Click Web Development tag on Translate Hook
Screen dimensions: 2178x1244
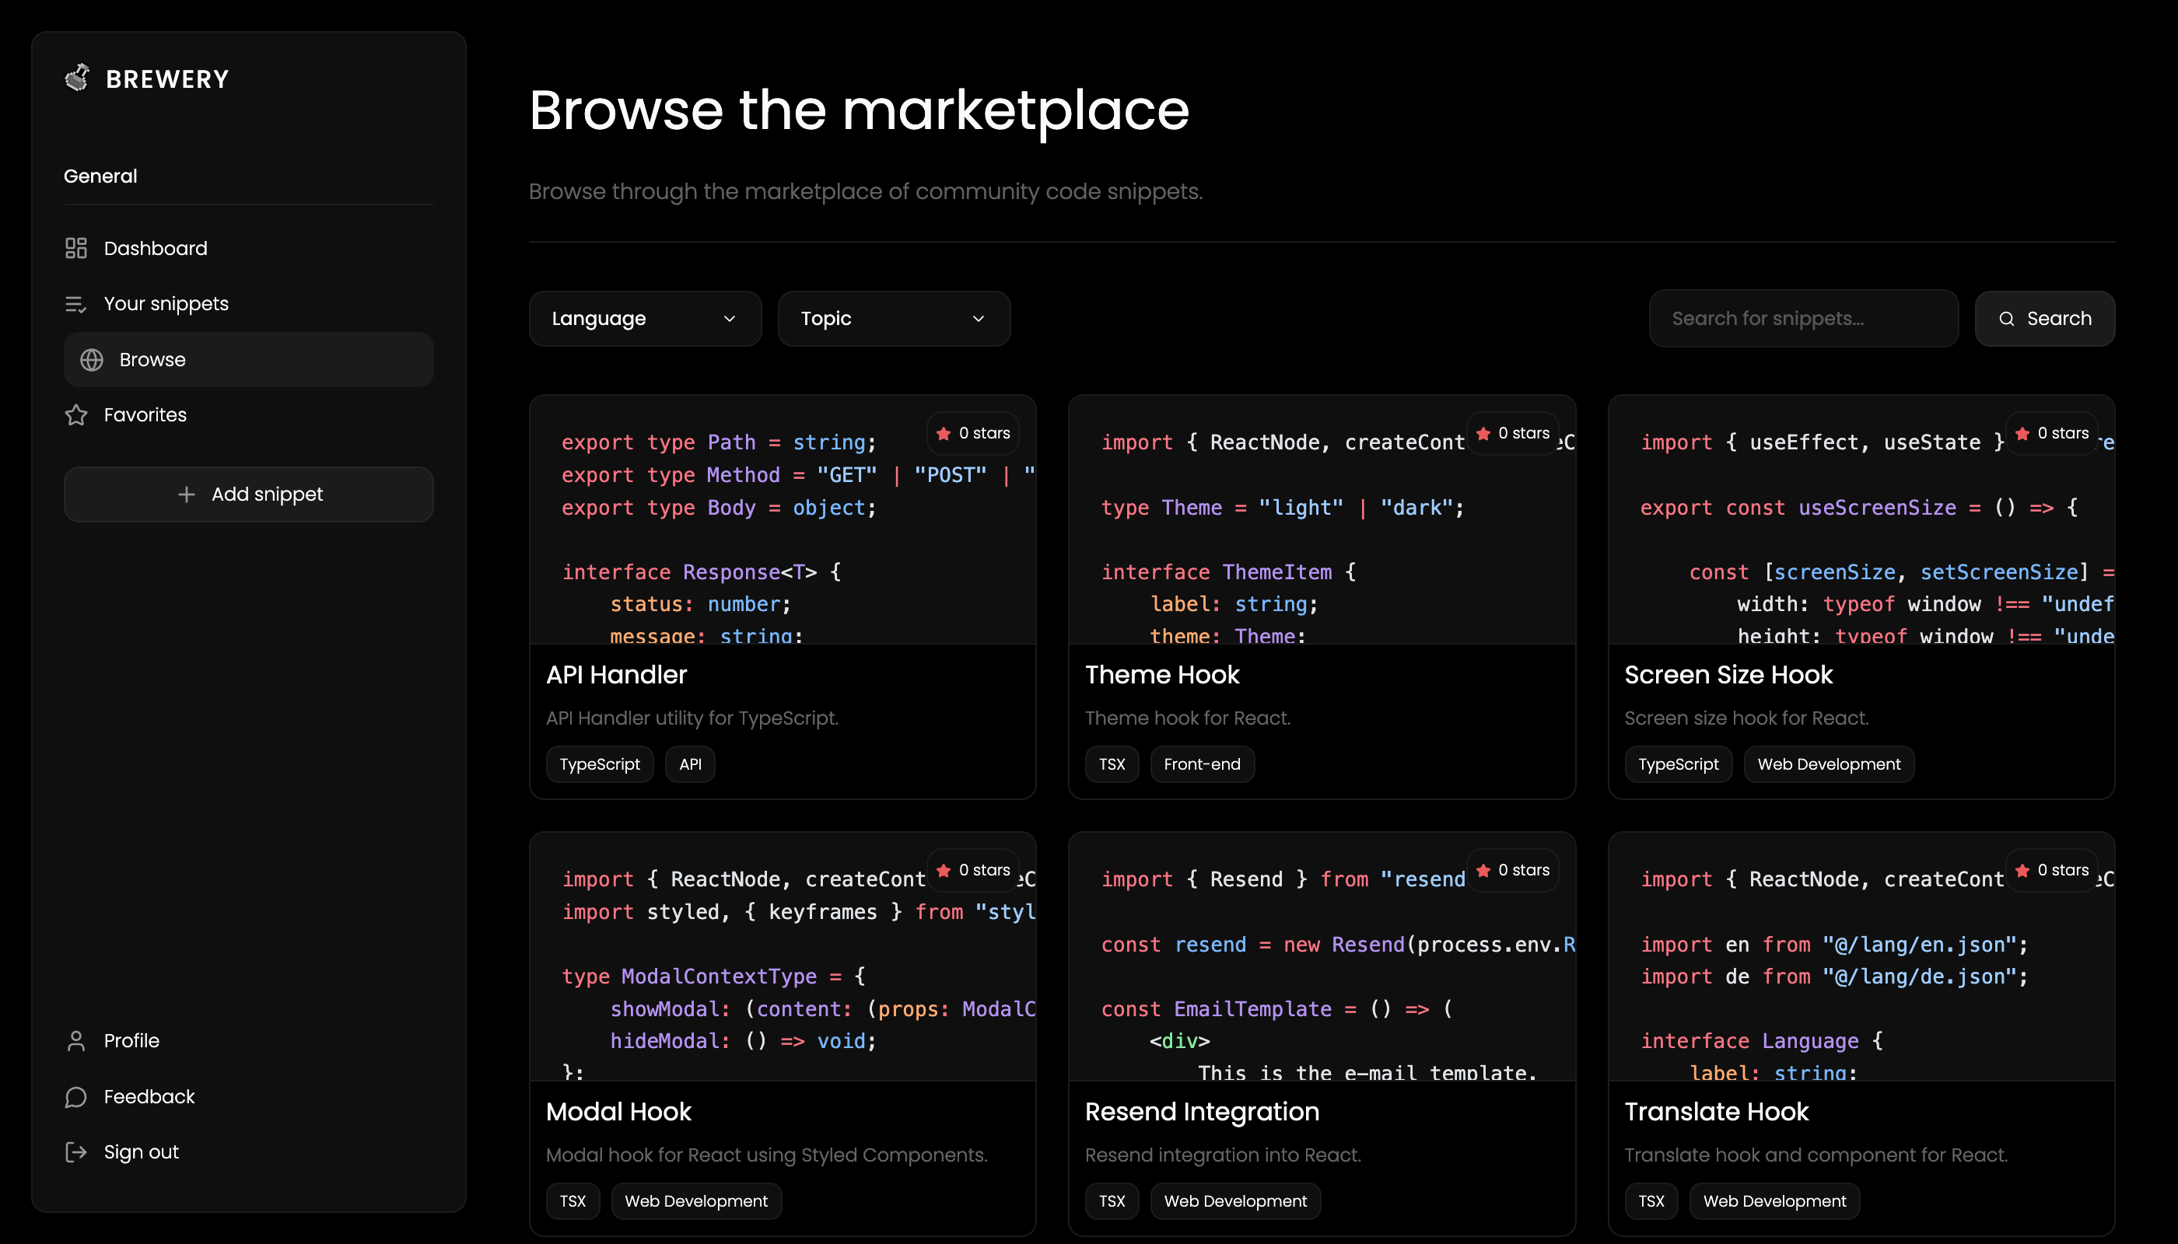pyautogui.click(x=1774, y=1200)
